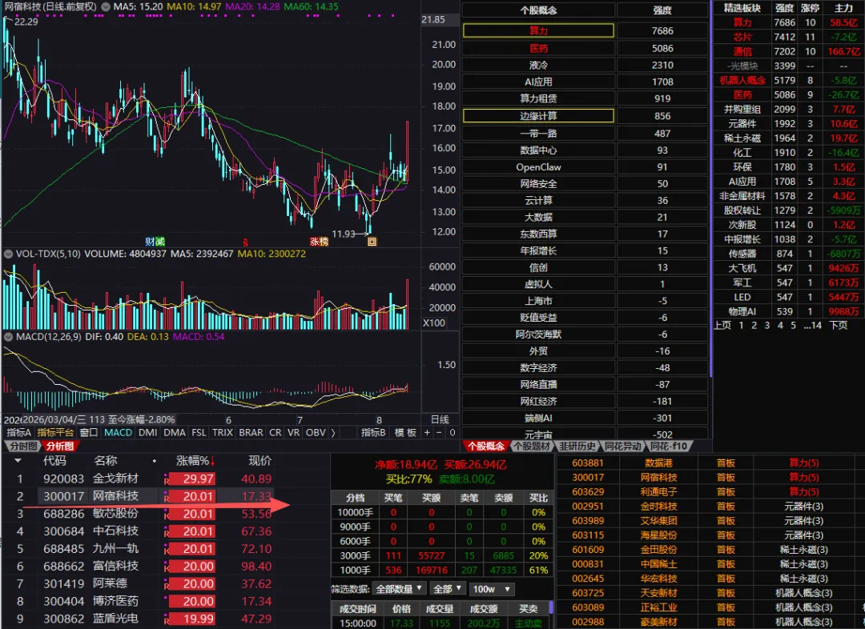
Task: Click the 财 marker on the K-line chart
Action: point(150,242)
